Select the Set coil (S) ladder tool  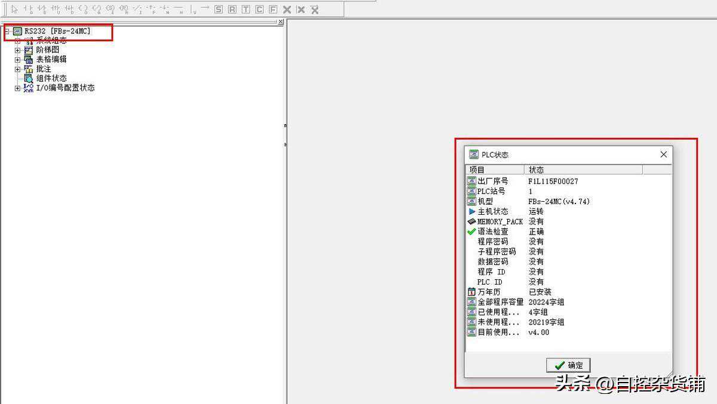(x=111, y=9)
